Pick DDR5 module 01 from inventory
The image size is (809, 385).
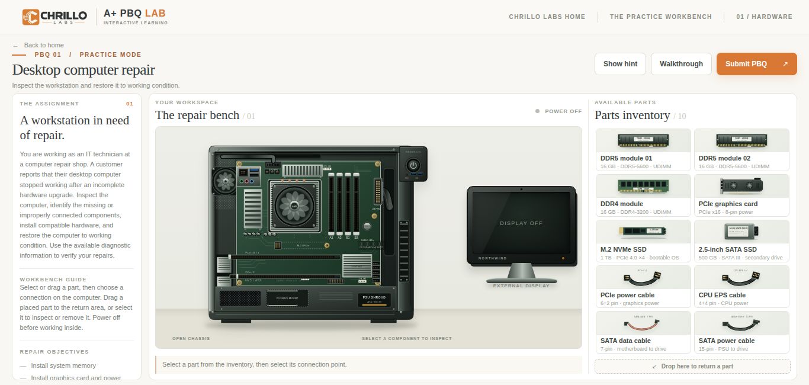point(643,150)
